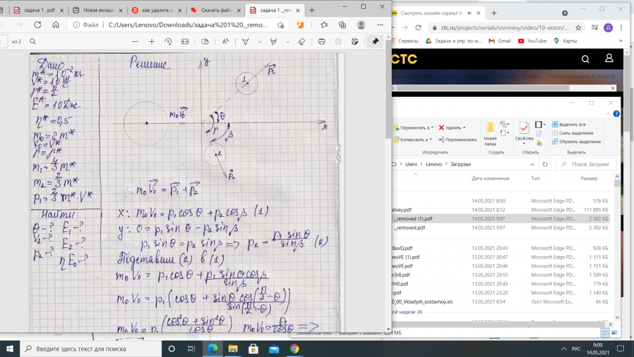
Task: Select the Eraser tool in PDF toolbar
Action: [302, 41]
